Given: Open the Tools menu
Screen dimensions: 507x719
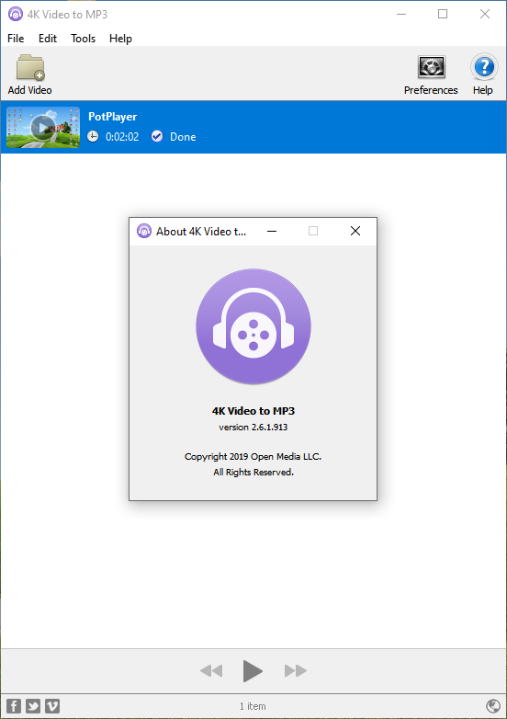Looking at the screenshot, I should 83,39.
